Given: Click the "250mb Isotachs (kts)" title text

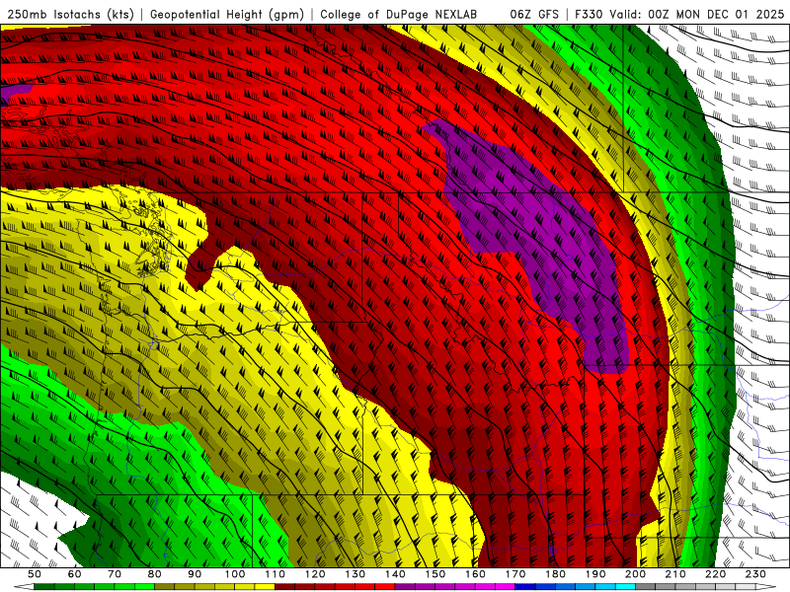Looking at the screenshot, I should (x=71, y=15).
